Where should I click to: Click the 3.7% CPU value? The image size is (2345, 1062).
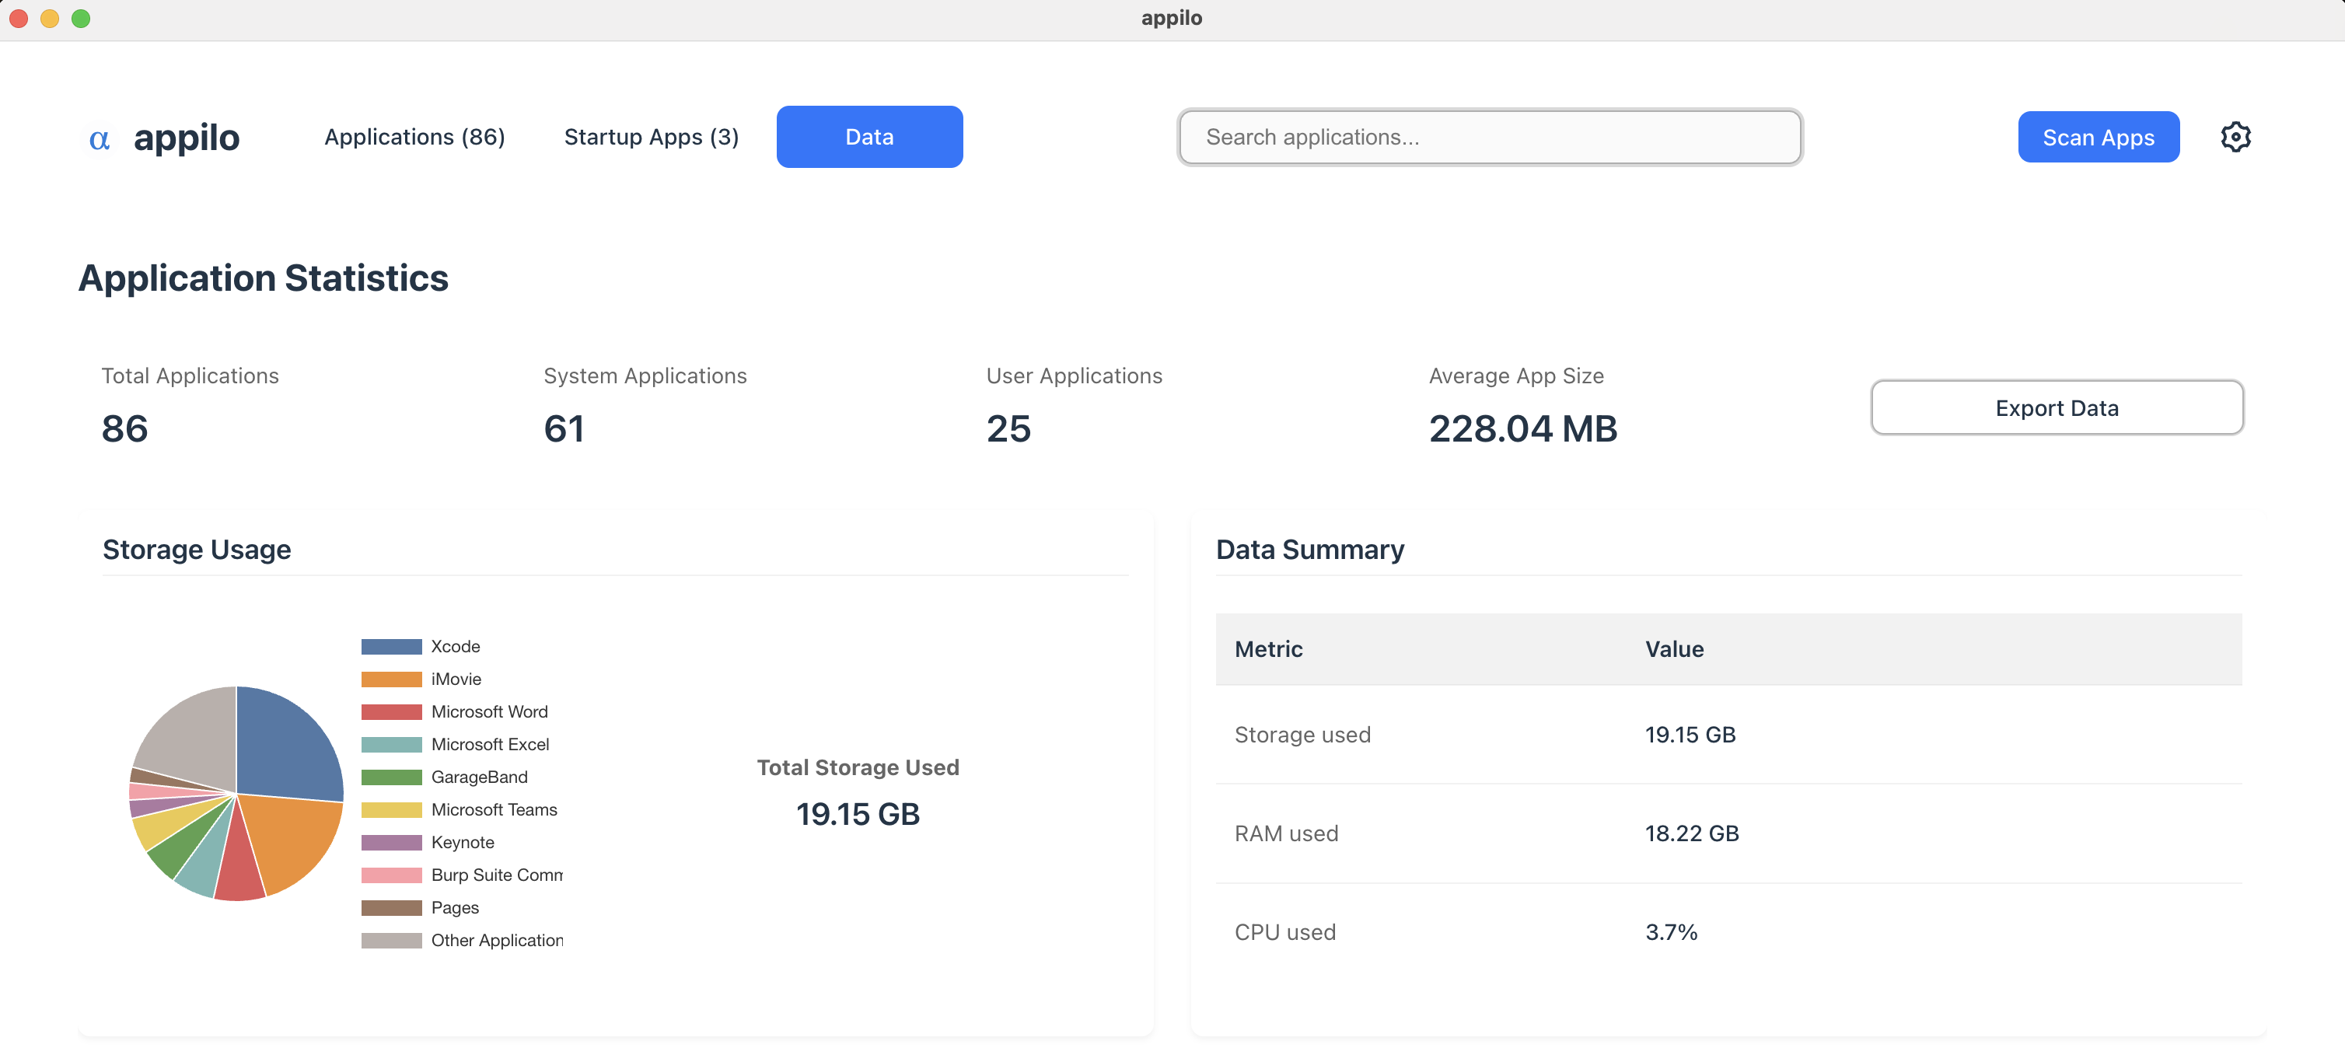pos(1670,933)
